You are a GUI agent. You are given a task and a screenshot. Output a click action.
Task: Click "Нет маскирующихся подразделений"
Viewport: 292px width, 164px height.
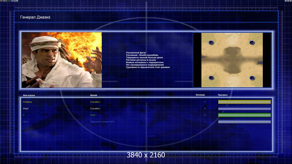pos(145,65)
